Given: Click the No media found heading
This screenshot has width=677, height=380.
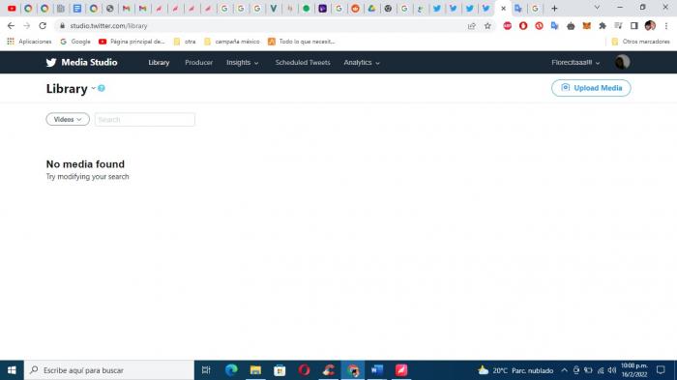Looking at the screenshot, I should pyautogui.click(x=85, y=164).
